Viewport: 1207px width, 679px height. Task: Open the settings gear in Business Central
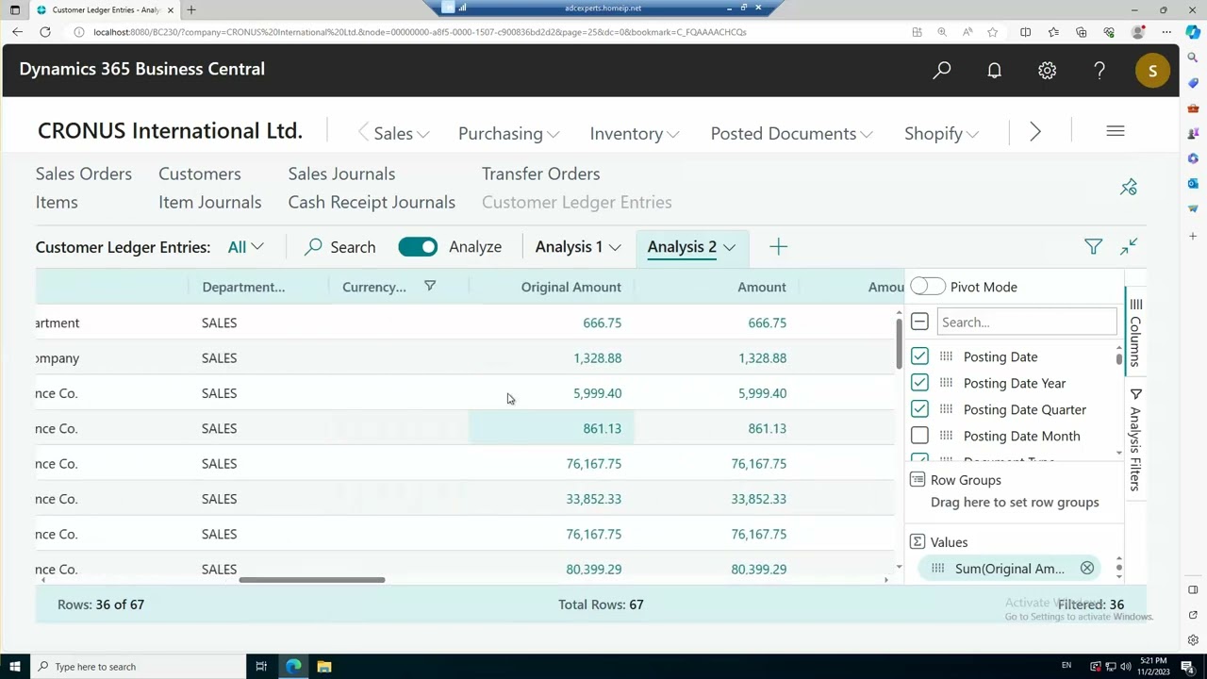point(1047,70)
